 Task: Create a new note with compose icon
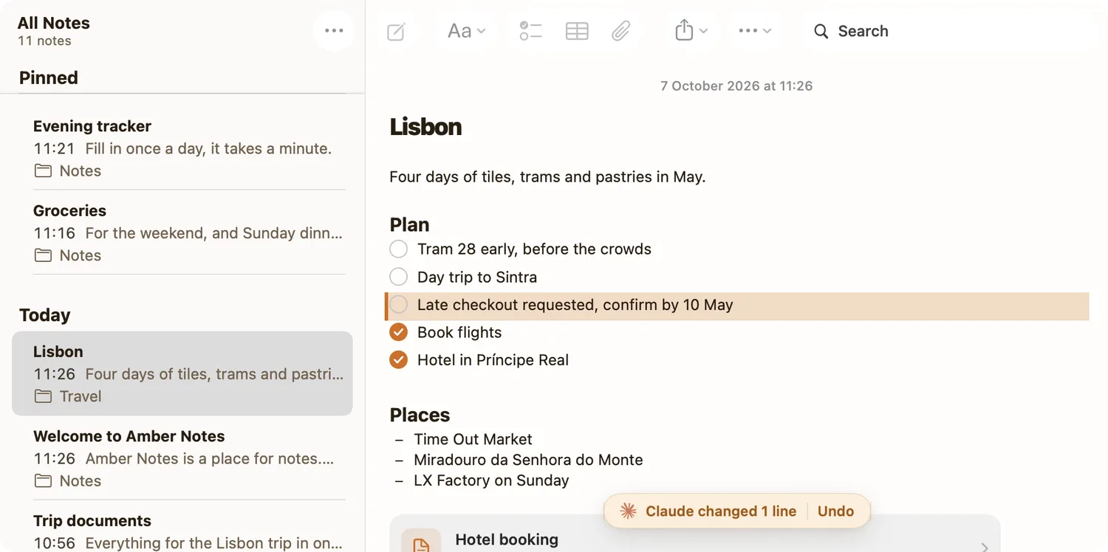[x=397, y=32]
